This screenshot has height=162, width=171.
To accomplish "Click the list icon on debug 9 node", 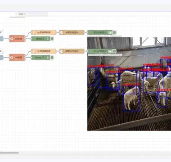I will [x=48, y=39].
